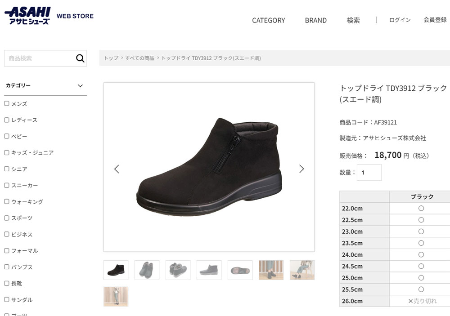View the pair of boots thumbnail
This screenshot has width=450, height=316.
(x=178, y=270)
